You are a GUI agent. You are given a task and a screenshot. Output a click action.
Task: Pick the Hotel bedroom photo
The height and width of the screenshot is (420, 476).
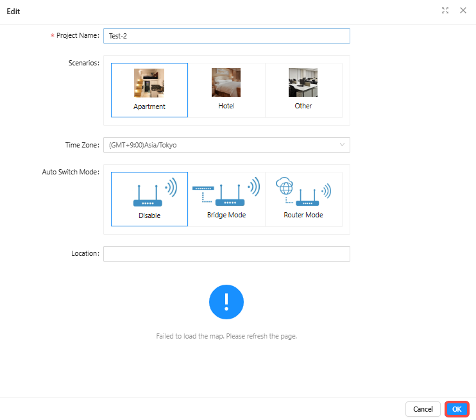[226, 82]
